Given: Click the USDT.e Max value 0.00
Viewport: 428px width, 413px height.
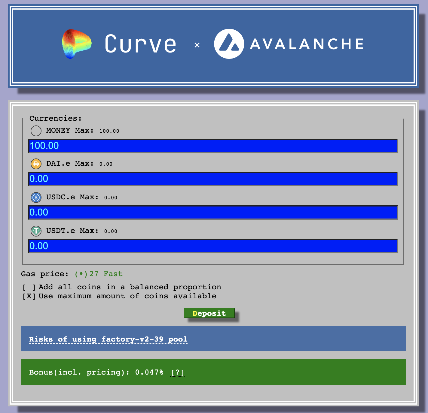Looking at the screenshot, I should click(x=111, y=231).
